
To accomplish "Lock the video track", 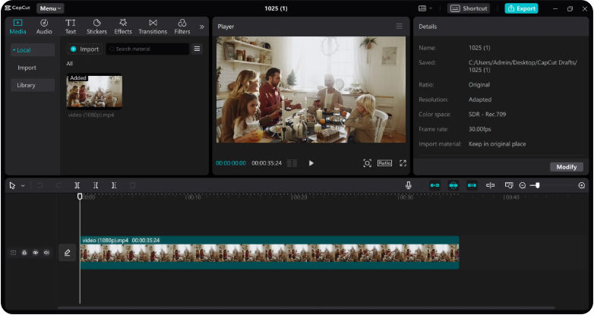I will tap(24, 253).
